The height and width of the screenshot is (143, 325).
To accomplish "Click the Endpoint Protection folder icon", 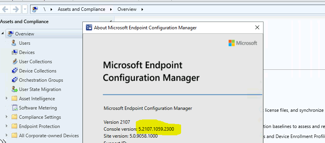I will (14, 126).
